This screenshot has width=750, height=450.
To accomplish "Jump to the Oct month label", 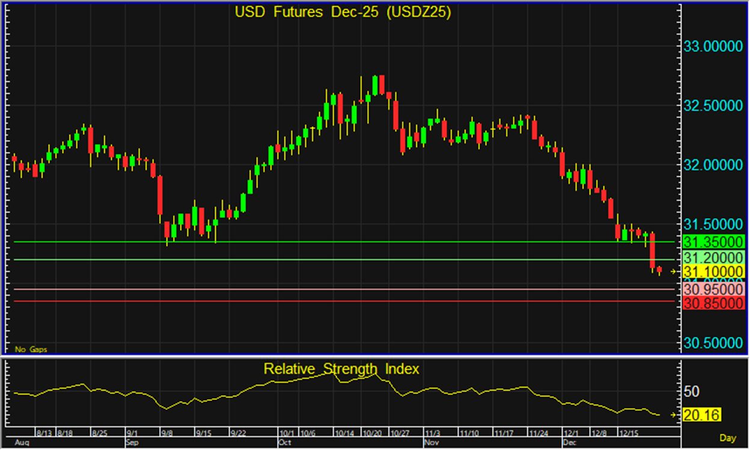I will (284, 442).
